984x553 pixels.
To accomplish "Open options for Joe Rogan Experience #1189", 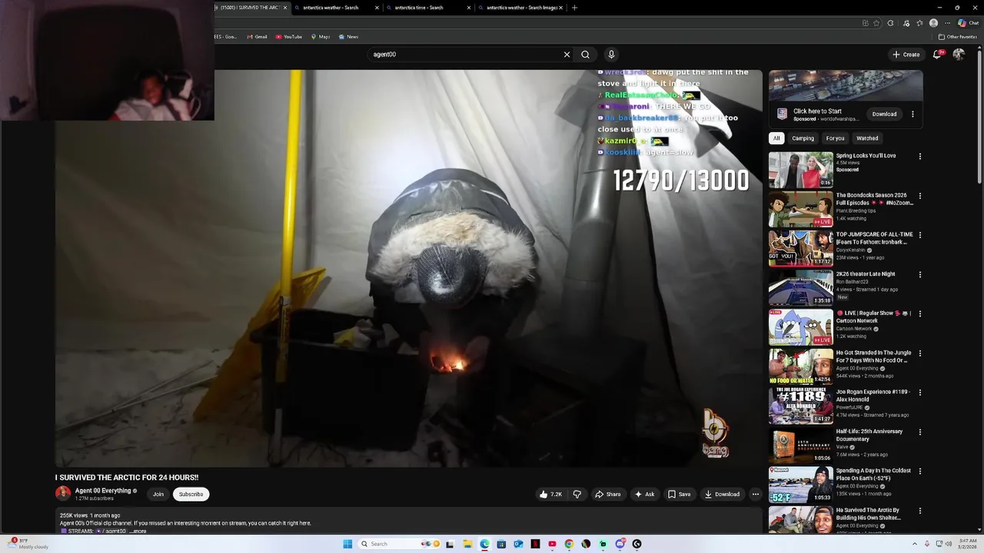I will (x=919, y=392).
